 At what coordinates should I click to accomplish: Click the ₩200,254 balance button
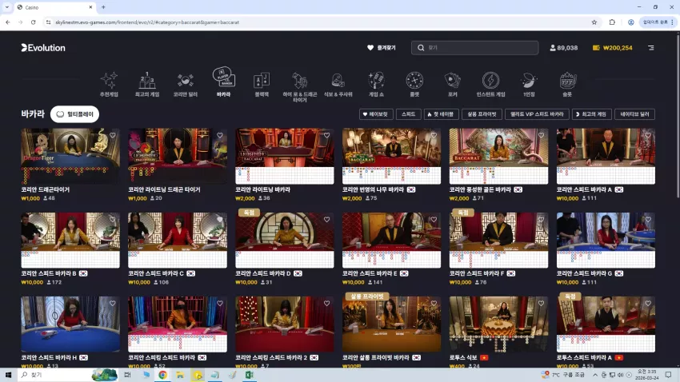pos(612,48)
